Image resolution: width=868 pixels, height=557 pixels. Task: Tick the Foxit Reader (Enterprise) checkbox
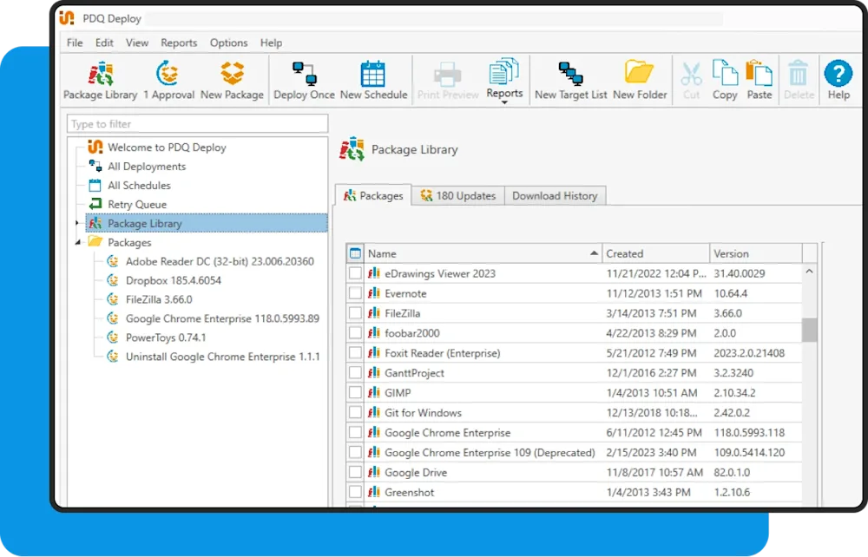click(x=355, y=353)
